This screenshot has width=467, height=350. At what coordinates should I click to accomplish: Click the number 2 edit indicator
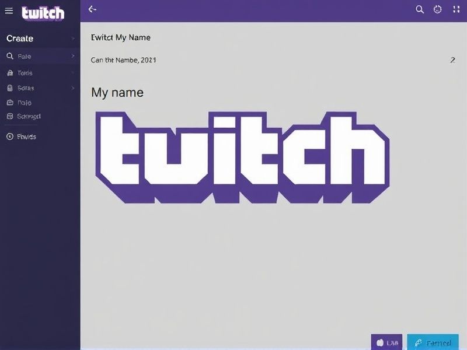point(453,60)
